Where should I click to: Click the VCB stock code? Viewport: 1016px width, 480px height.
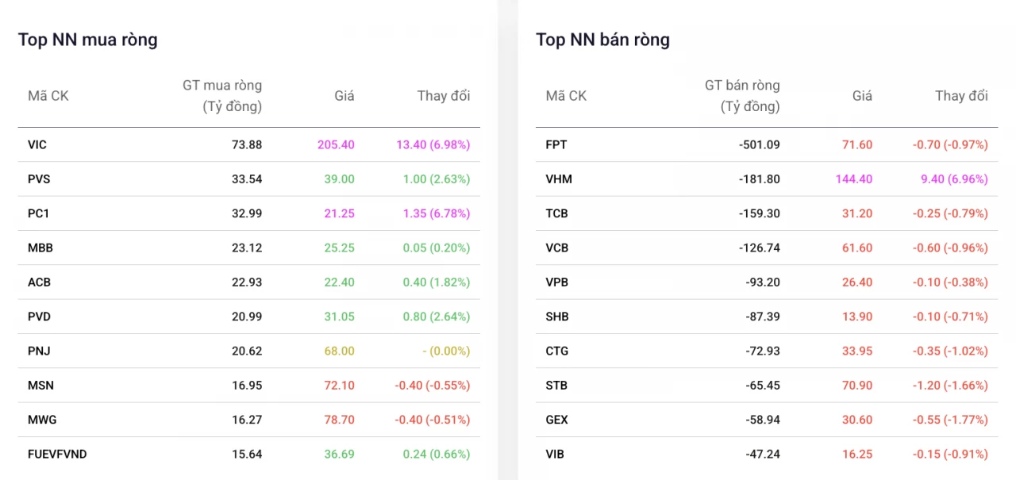pos(557,248)
